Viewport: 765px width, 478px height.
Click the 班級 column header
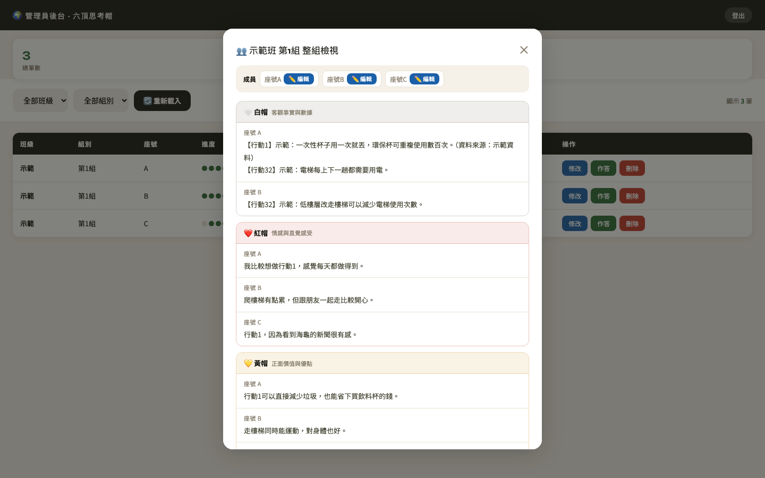click(x=27, y=144)
